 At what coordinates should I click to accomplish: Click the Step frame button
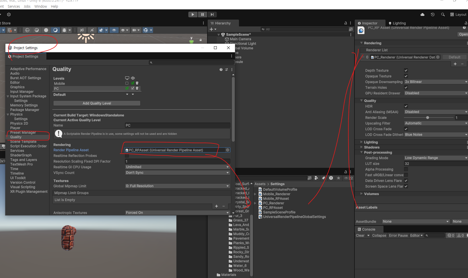[212, 14]
